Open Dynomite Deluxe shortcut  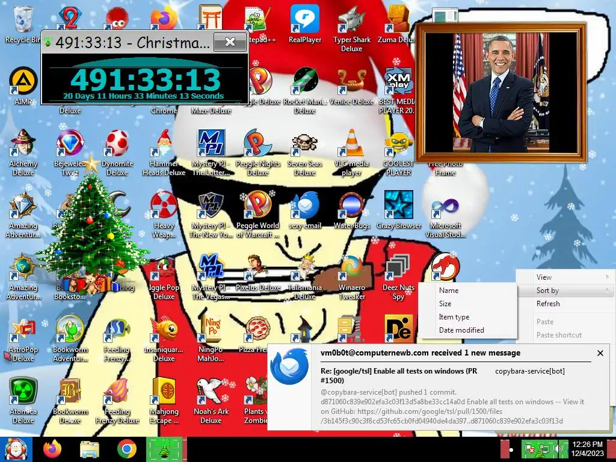click(x=117, y=152)
